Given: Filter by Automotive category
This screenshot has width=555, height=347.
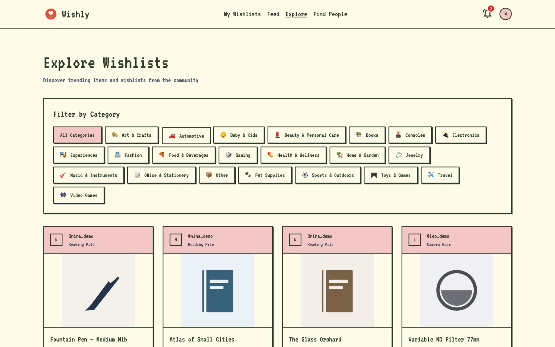Looking at the screenshot, I should pos(187,136).
